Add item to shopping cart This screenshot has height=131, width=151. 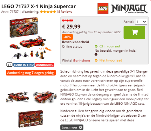134,32
